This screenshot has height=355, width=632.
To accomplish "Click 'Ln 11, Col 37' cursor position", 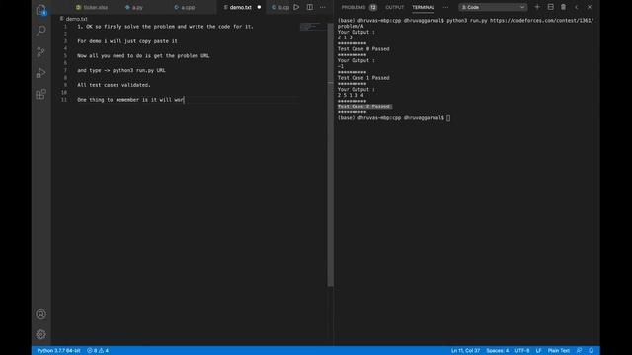I will pos(465,351).
